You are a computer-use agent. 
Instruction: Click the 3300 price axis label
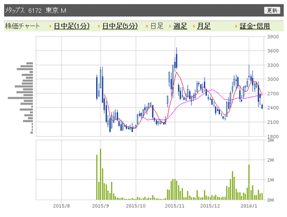[x=273, y=65]
